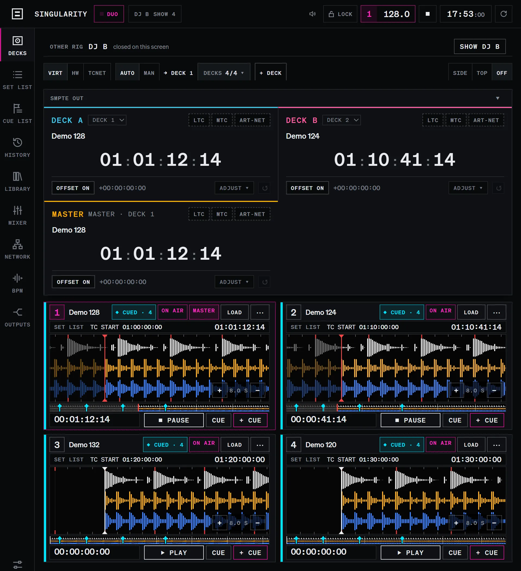Zoom in deck 3 waveform with plus

coord(220,523)
